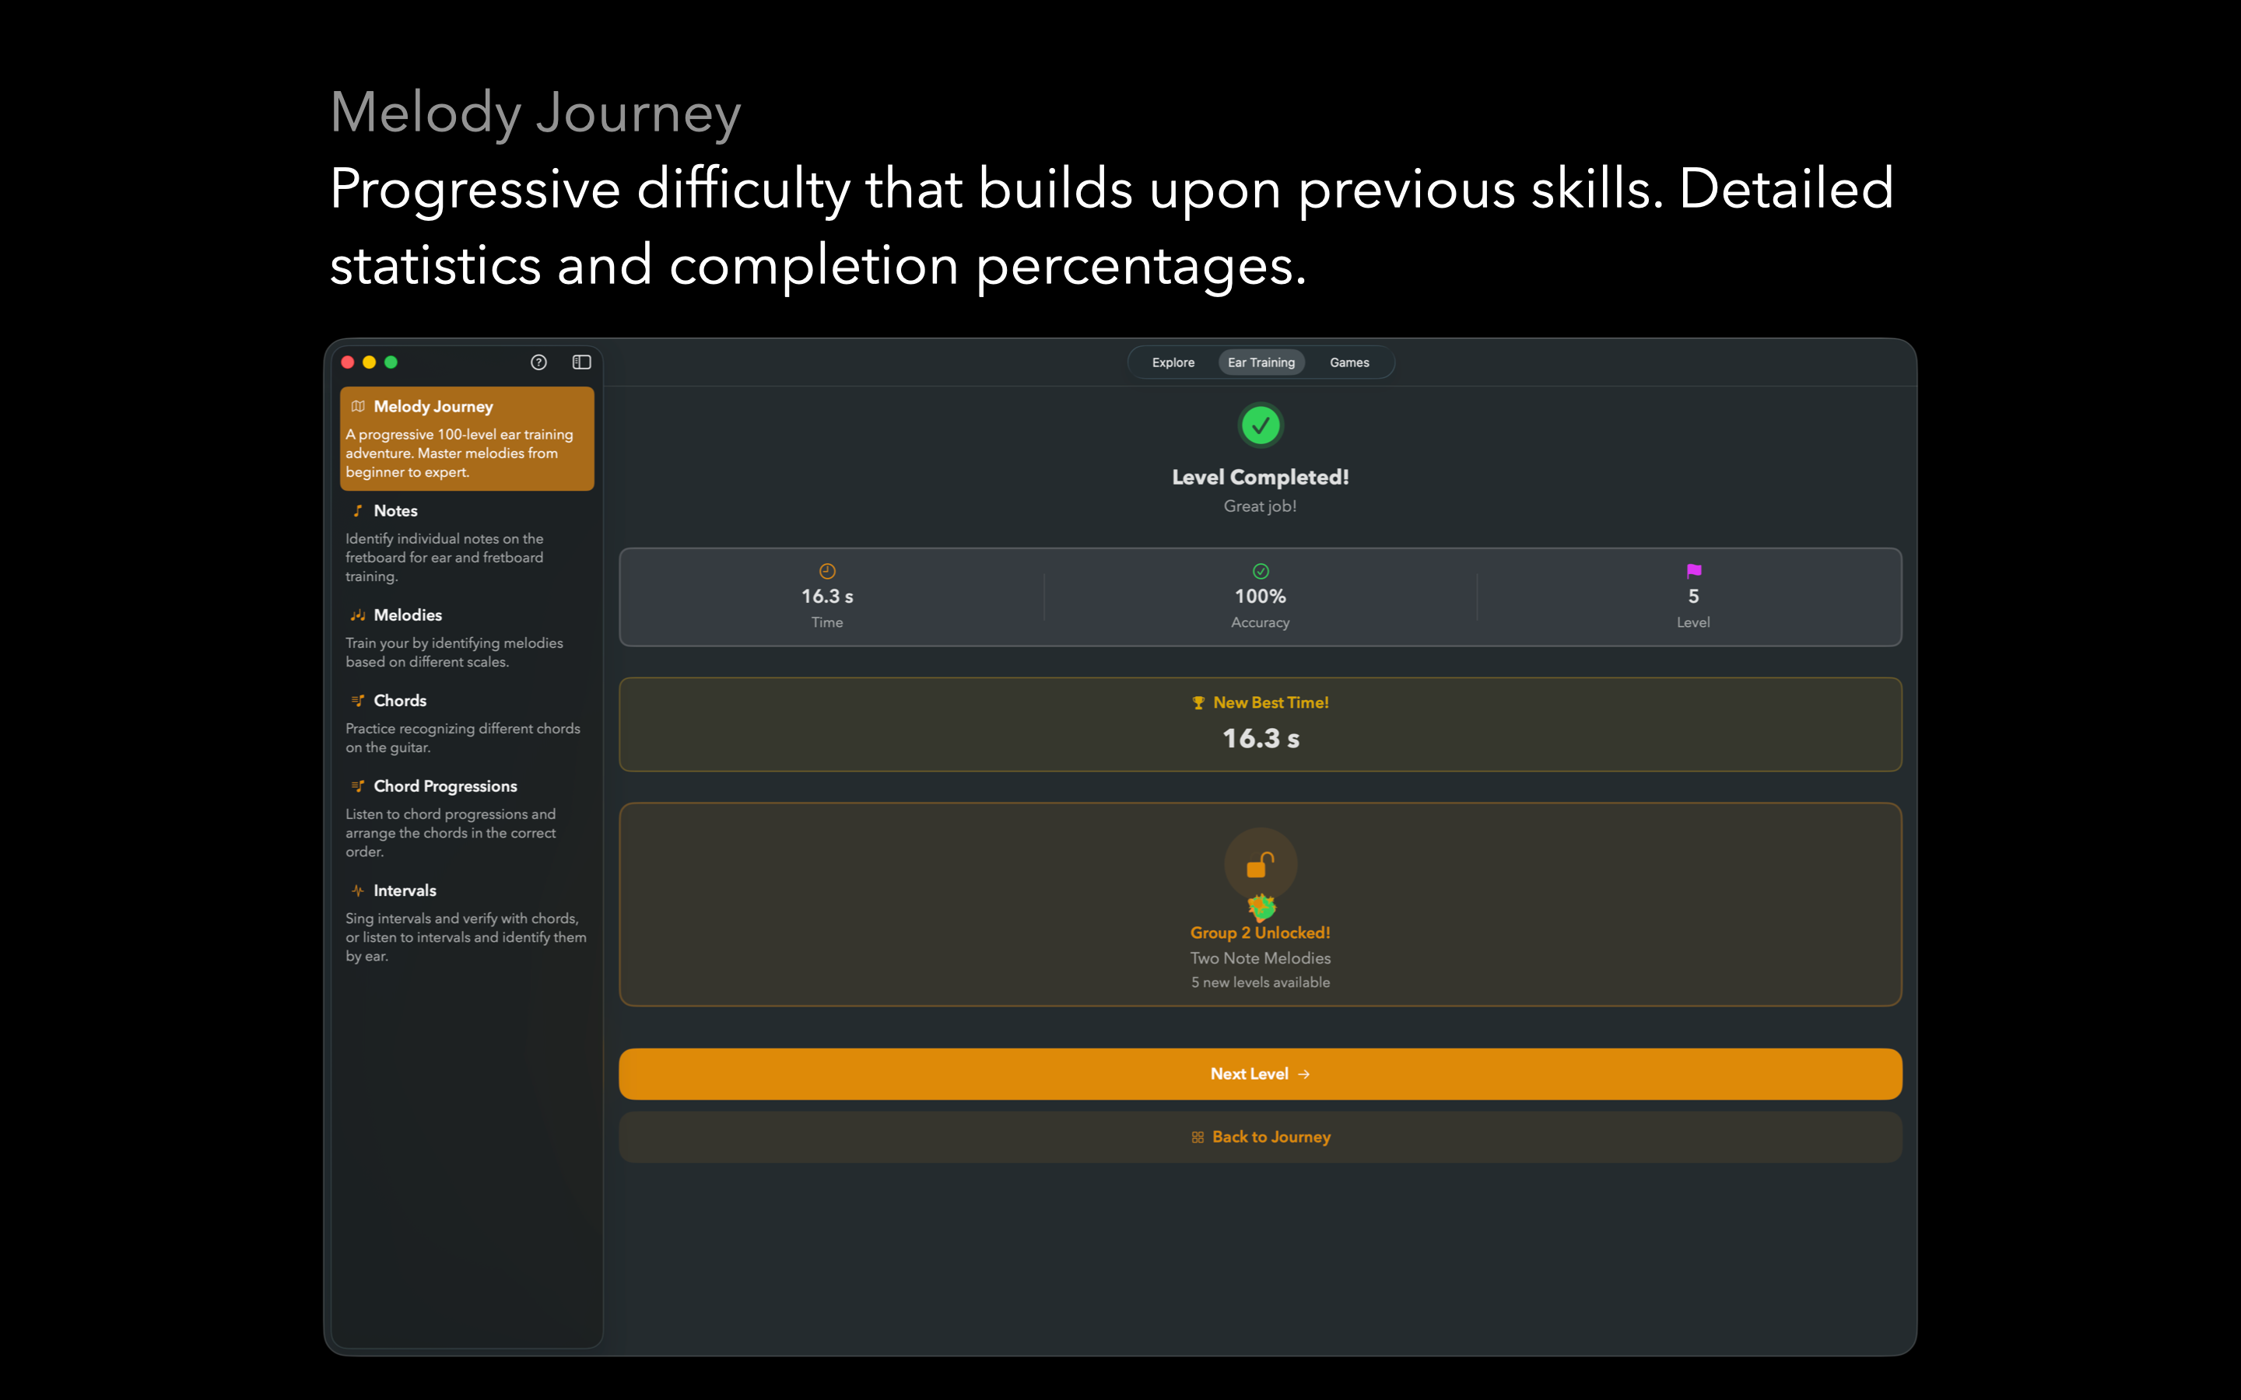2241x1400 pixels.
Task: Proceed with the Next Level button
Action: 1261,1074
